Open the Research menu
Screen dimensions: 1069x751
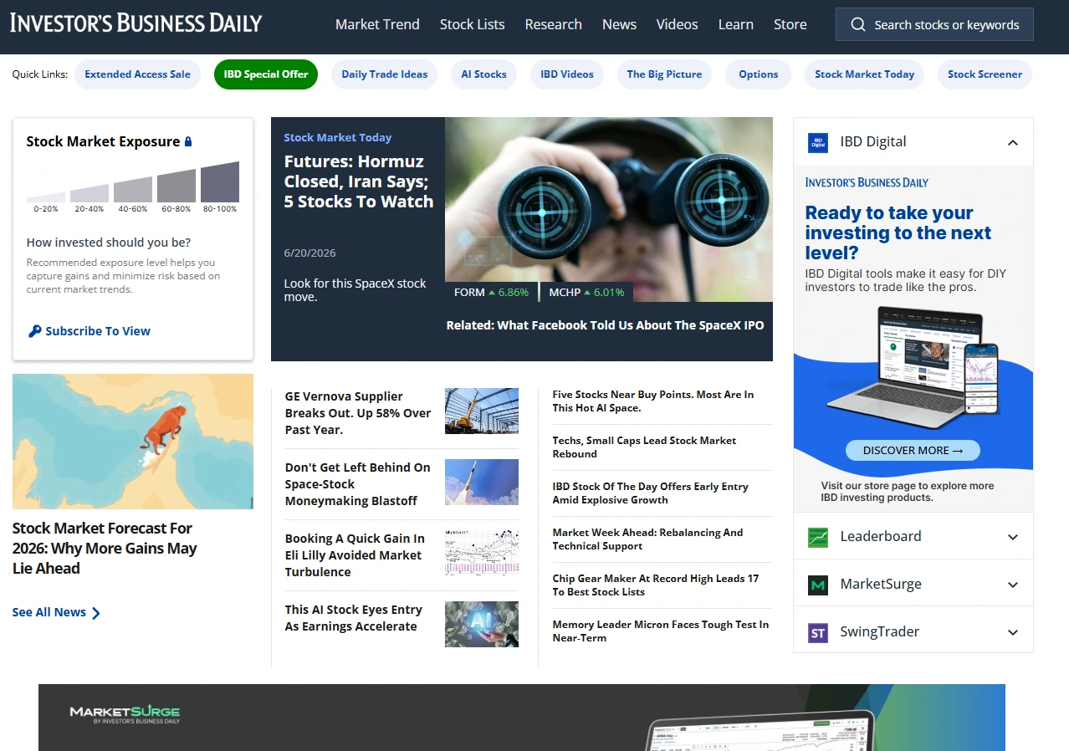pyautogui.click(x=554, y=24)
